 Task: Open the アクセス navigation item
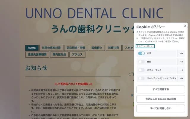pyautogui.click(x=77, y=55)
